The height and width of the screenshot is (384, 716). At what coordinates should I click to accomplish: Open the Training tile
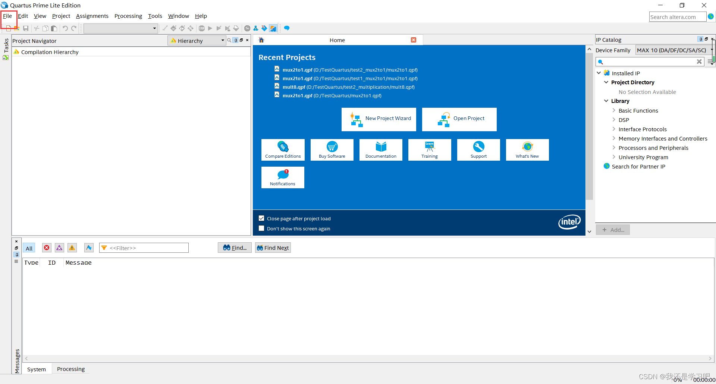(x=430, y=150)
